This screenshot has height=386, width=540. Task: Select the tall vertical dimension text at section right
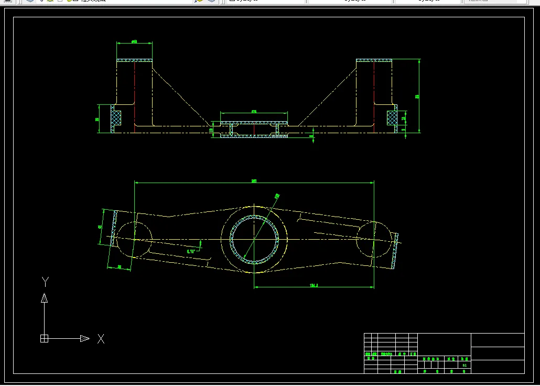[417, 97]
